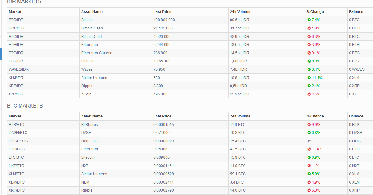The height and width of the screenshot is (195, 373).
Task: Click the green up-arrow icon in DASH/BTC row
Action: click(x=309, y=133)
